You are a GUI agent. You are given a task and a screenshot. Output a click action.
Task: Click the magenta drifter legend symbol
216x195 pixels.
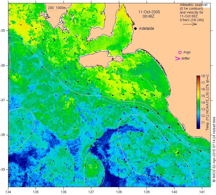[178, 58]
